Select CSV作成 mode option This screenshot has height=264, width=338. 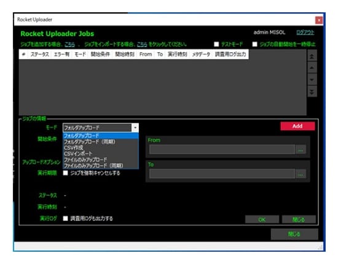tap(100, 148)
